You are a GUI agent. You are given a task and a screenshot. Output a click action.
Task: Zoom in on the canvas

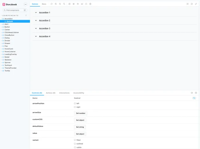coord(56,4)
